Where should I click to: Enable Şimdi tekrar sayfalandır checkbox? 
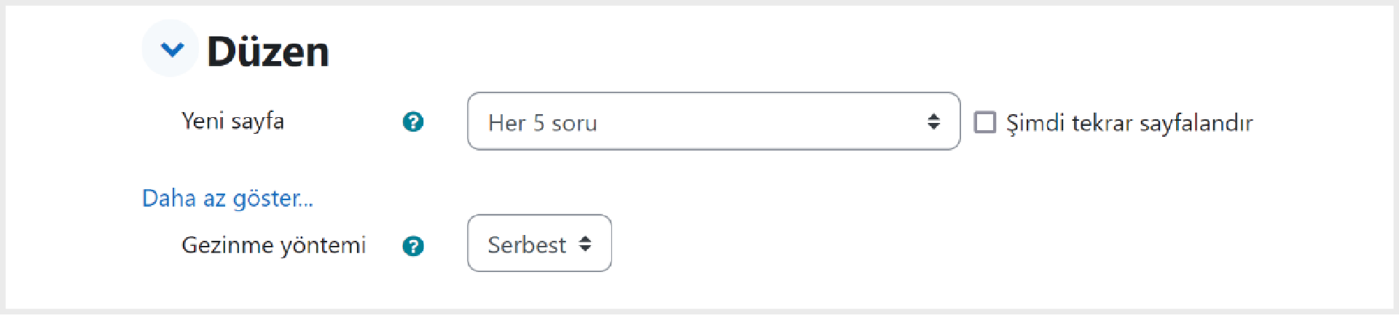coord(985,121)
